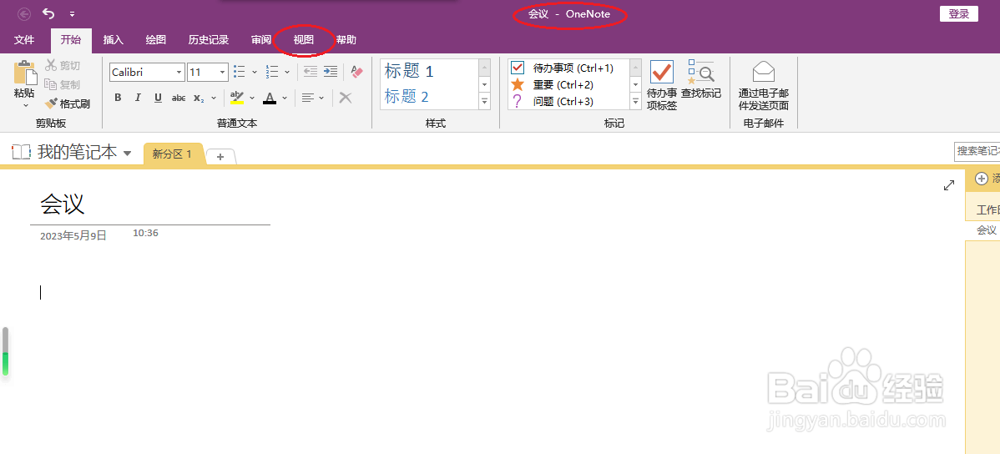
Task: Open the numbering style dropdown arrow
Action: (x=286, y=72)
